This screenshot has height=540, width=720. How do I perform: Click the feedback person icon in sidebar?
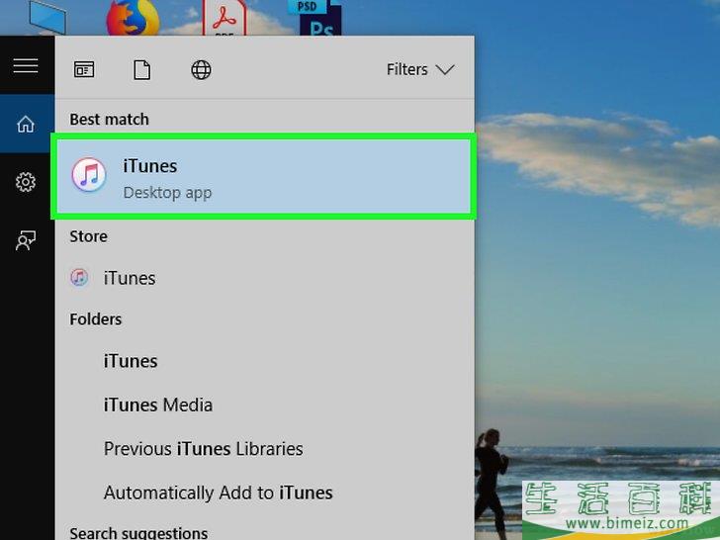26,240
